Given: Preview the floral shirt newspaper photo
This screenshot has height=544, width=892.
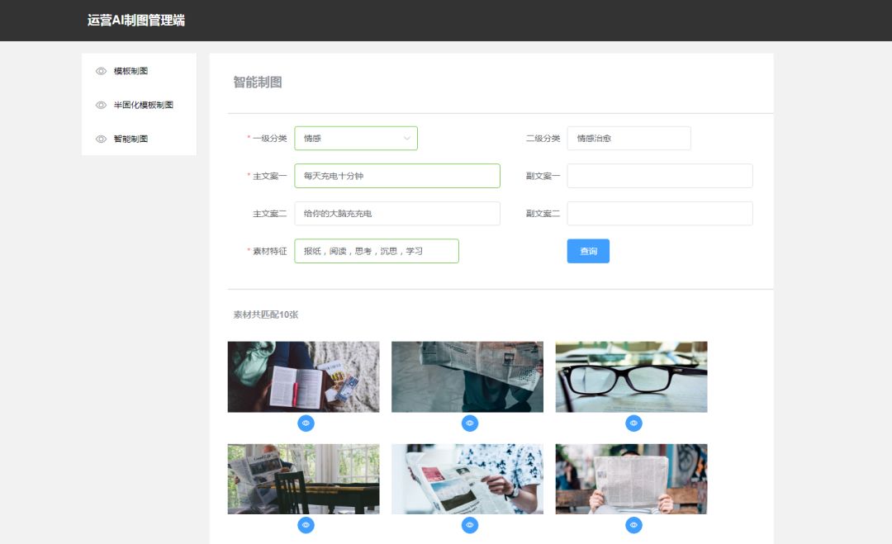Looking at the screenshot, I should [470, 525].
